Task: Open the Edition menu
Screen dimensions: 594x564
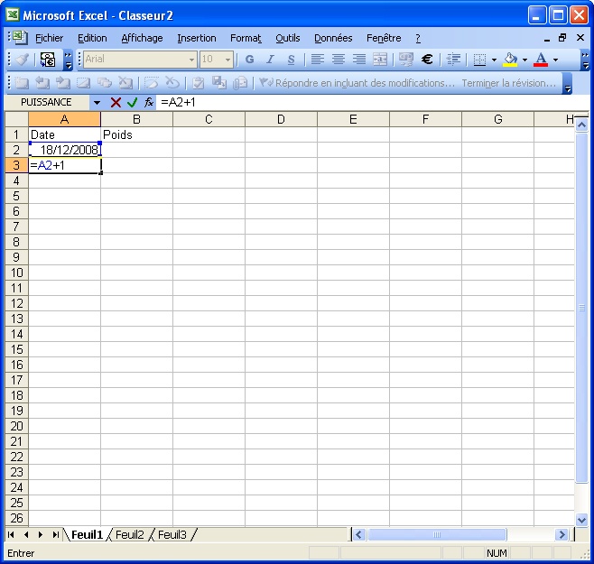Action: 92,38
